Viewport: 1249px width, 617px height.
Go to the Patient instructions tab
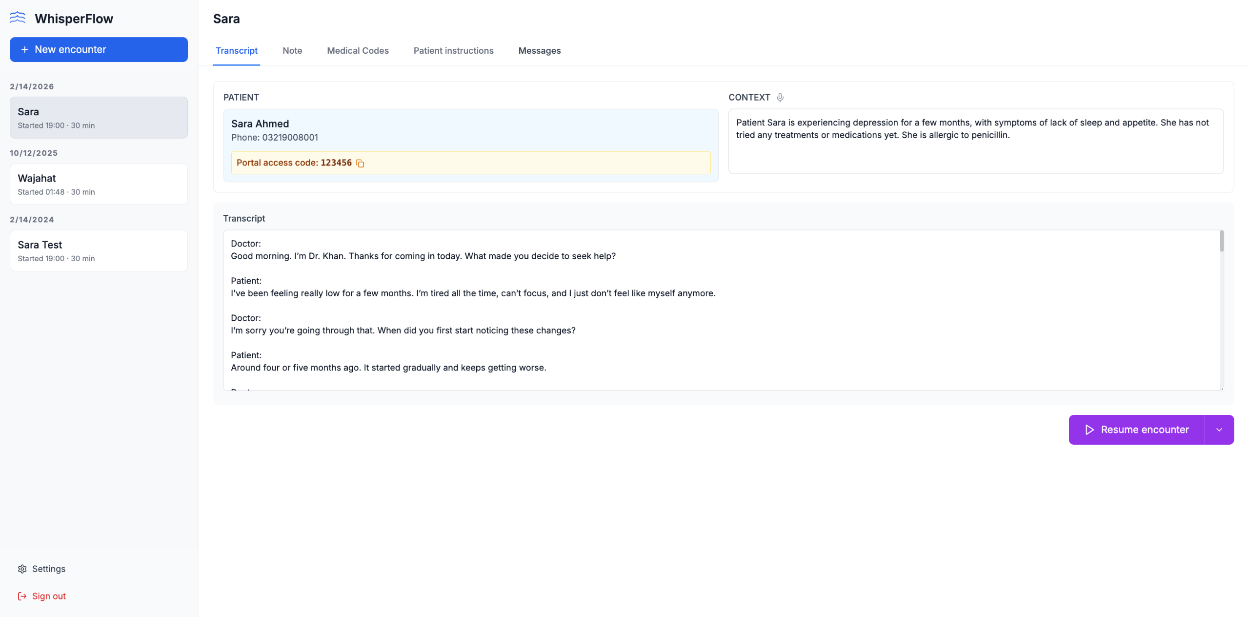[453, 51]
